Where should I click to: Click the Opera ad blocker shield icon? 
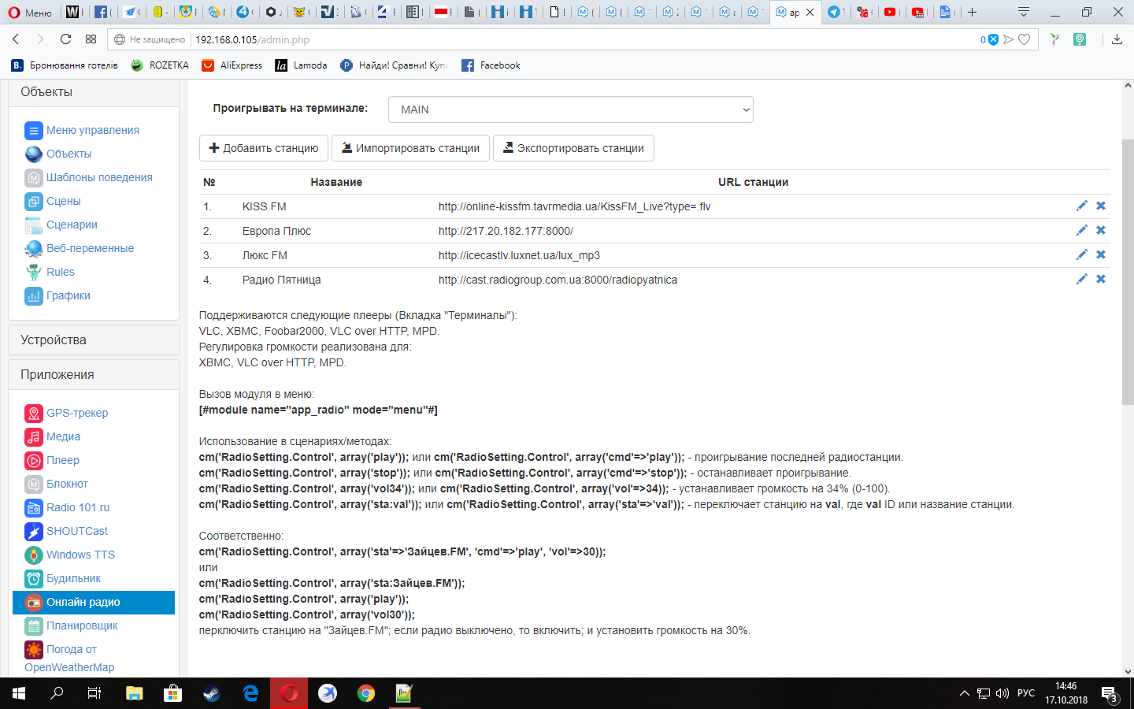click(x=993, y=39)
